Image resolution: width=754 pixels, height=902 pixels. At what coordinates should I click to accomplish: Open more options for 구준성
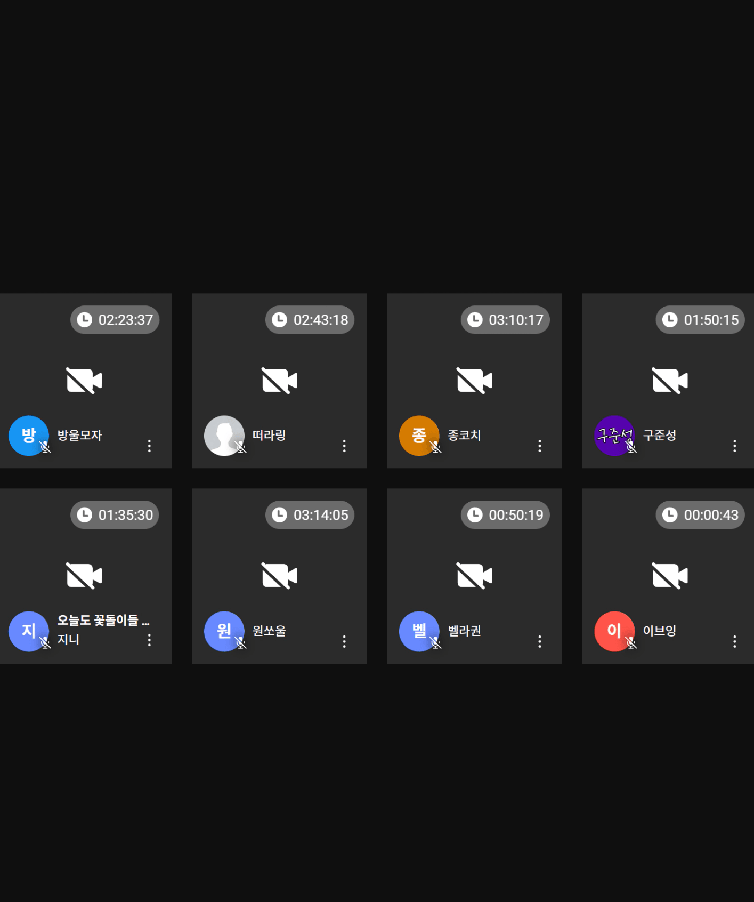(x=735, y=446)
